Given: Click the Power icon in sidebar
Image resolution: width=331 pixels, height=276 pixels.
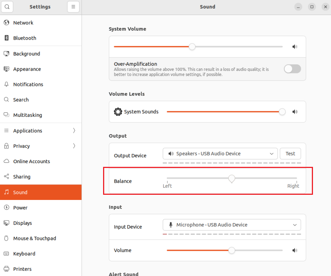Looking at the screenshot, I should [x=6, y=208].
